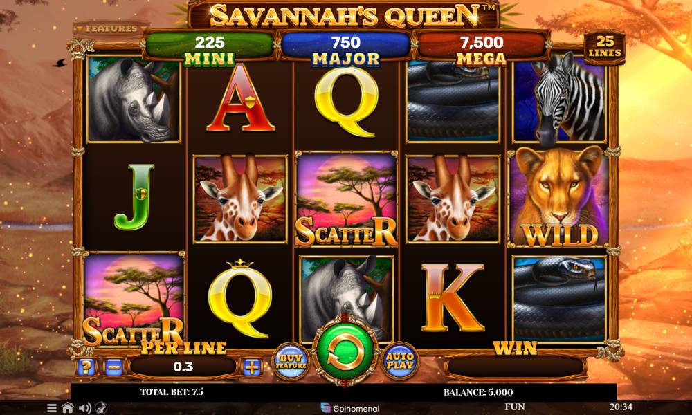
Task: Open the help question mark icon
Action: click(86, 367)
